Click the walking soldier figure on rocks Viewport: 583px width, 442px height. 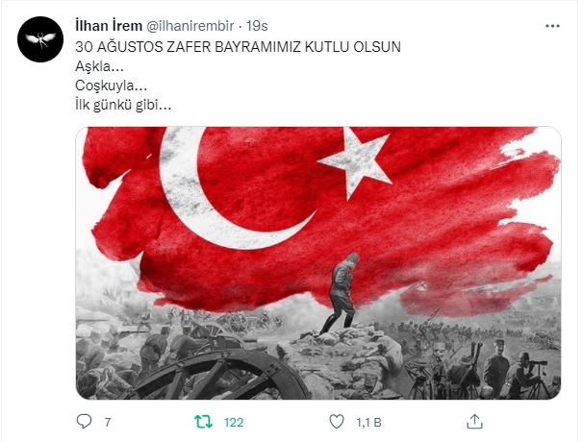pos(340,293)
